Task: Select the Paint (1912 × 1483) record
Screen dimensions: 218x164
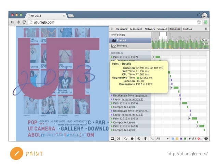Action: pyautogui.click(x=130, y=126)
